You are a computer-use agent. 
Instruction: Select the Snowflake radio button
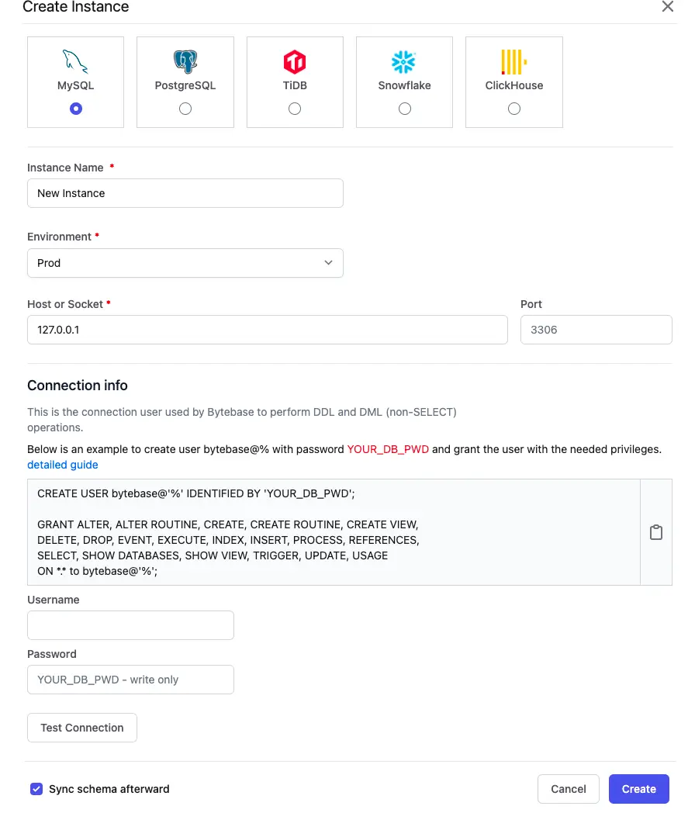404,109
